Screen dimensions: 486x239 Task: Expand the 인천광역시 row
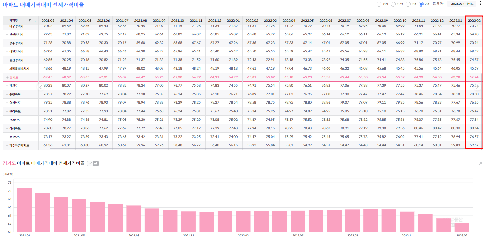pos(7,34)
